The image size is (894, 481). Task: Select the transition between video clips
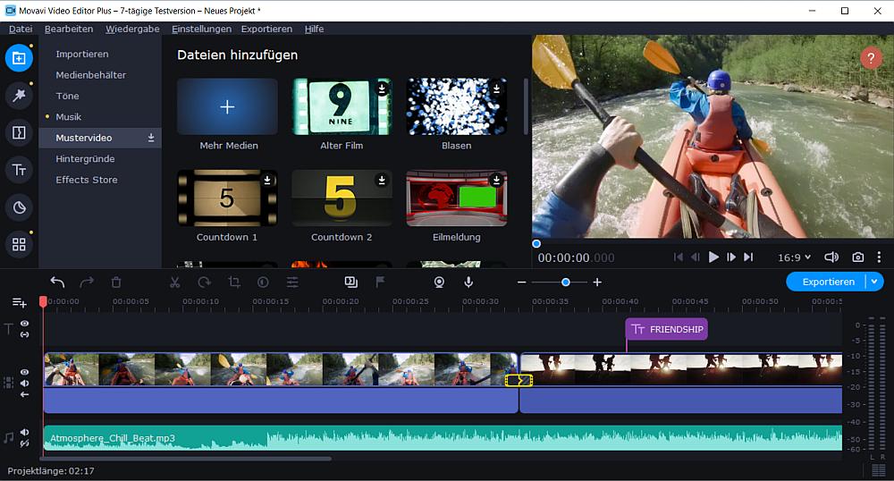[519, 380]
